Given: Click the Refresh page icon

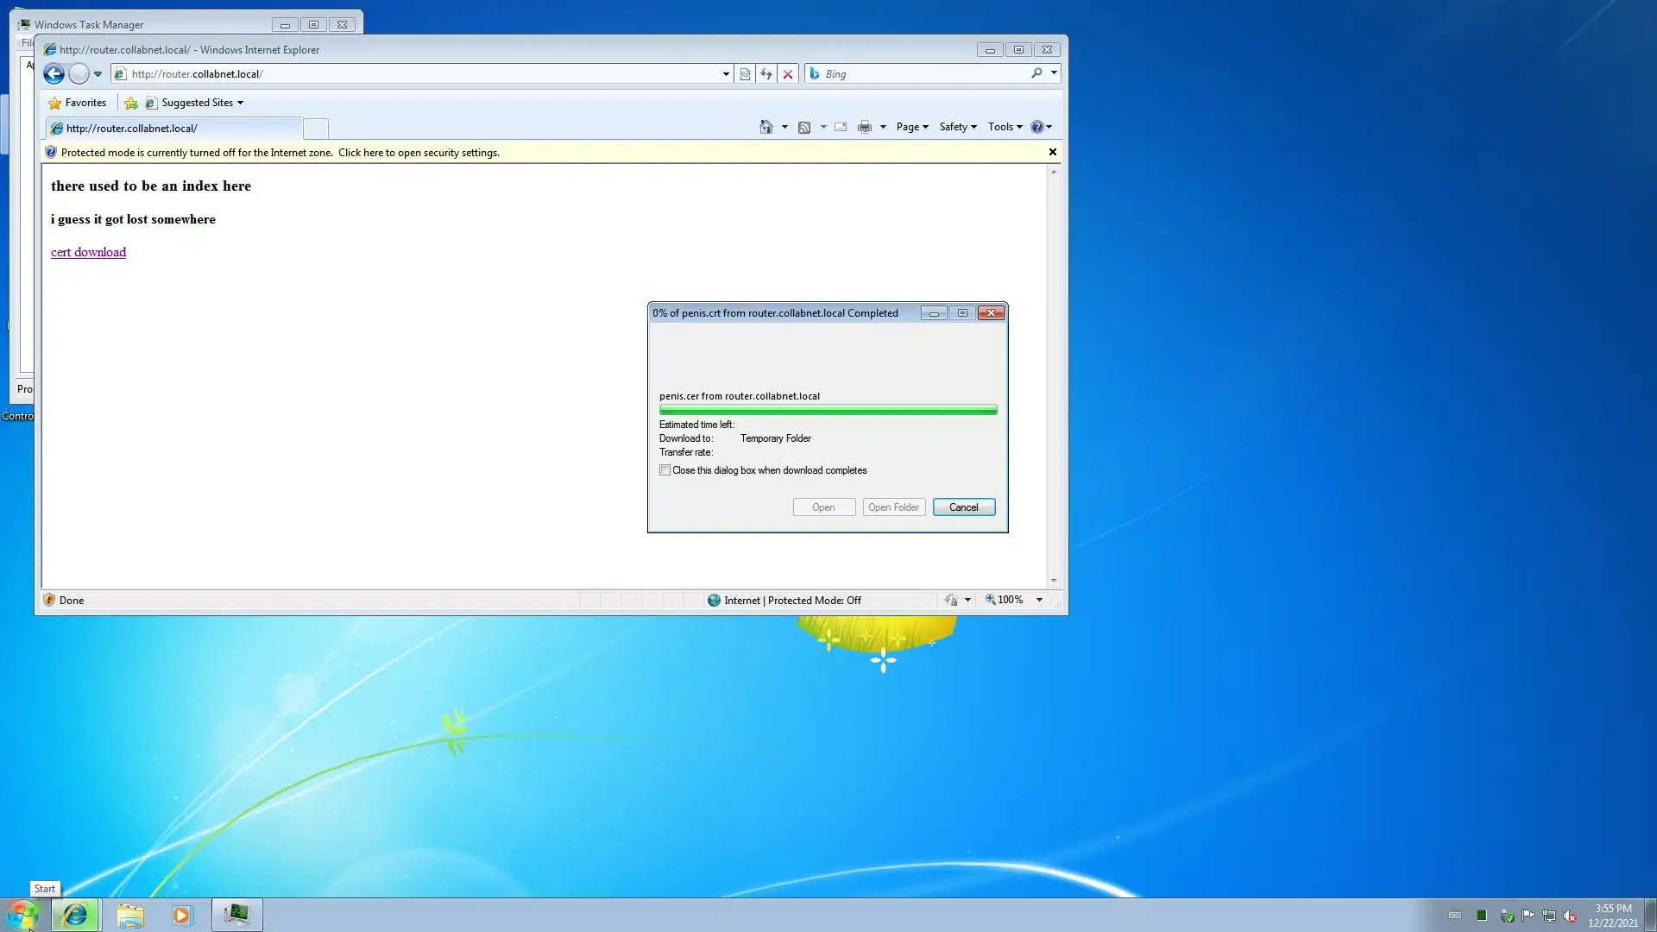Looking at the screenshot, I should 766,74.
